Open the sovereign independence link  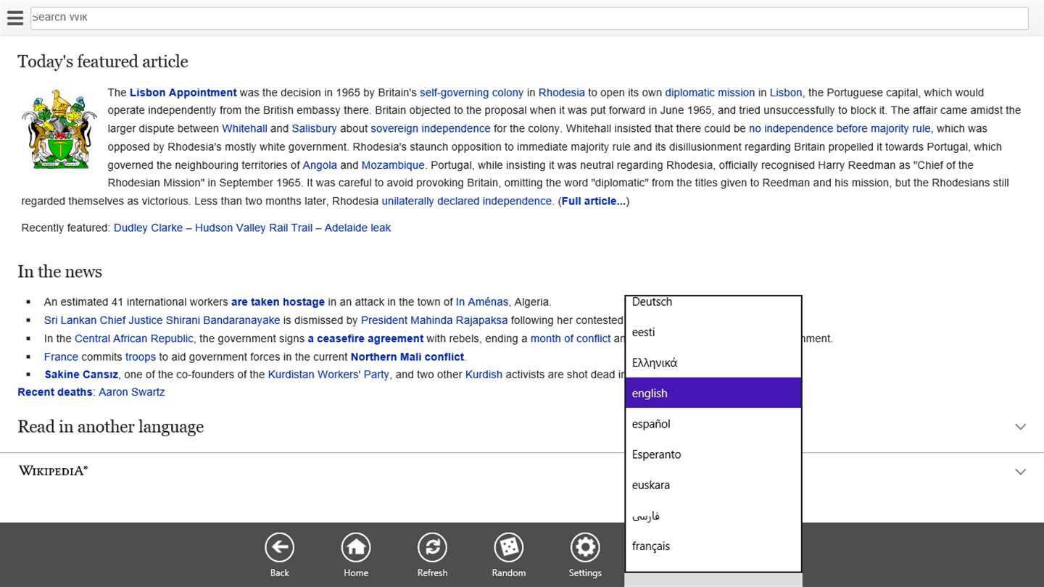tap(431, 128)
